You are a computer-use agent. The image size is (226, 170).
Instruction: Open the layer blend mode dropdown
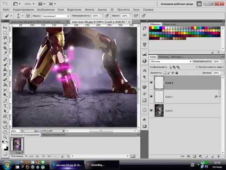[171, 61]
